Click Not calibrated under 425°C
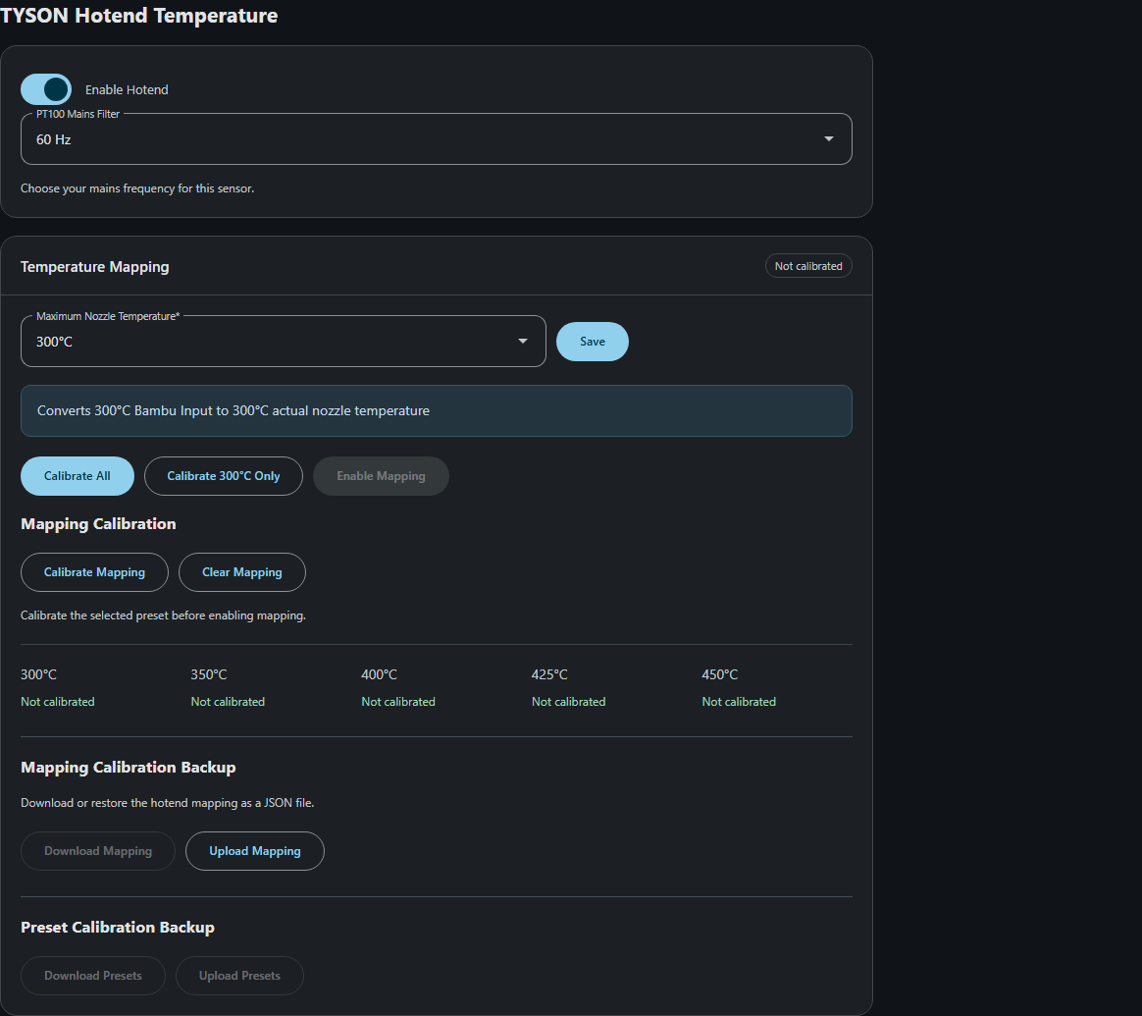The width and height of the screenshot is (1142, 1016). click(569, 701)
